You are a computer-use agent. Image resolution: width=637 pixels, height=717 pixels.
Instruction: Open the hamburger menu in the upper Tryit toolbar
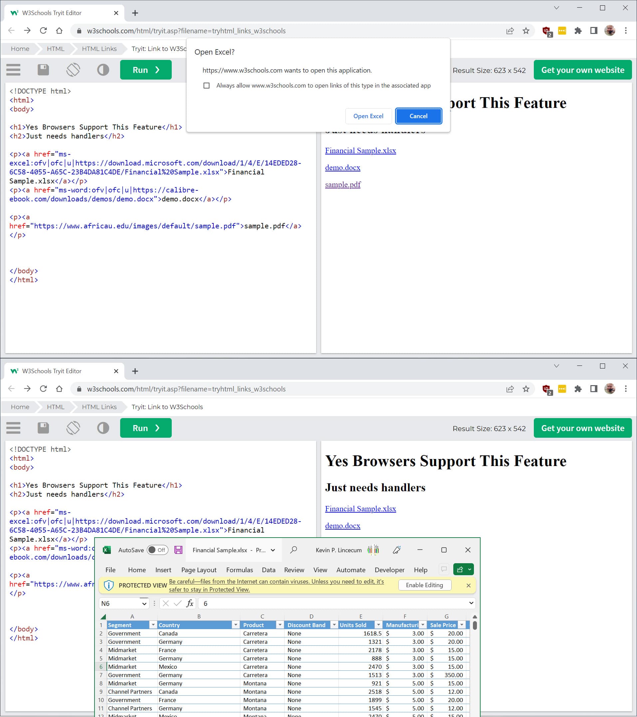click(x=13, y=70)
